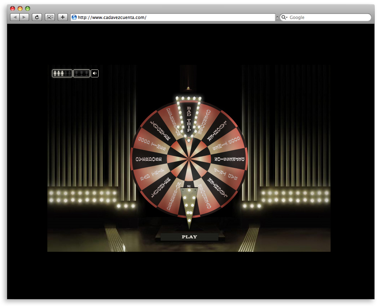Click the lit bottom pointer arrow of wheel
Image resolution: width=379 pixels, height=308 pixels.
click(189, 208)
